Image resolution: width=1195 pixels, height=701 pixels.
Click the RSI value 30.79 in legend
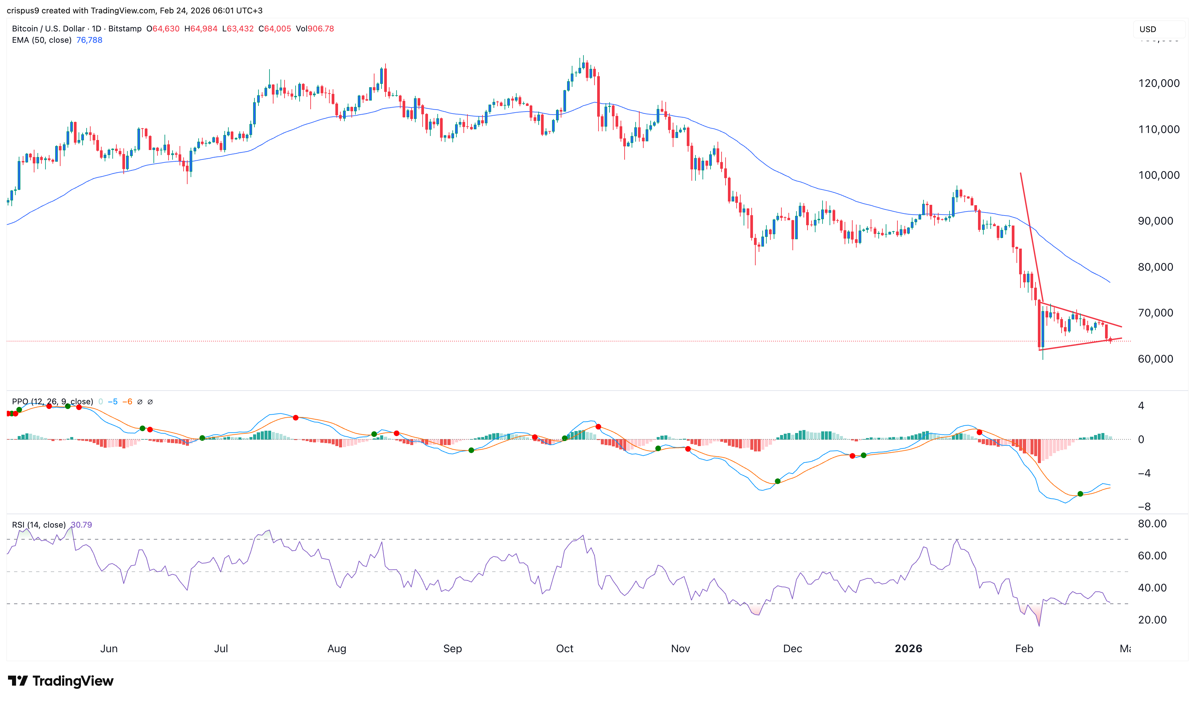pos(81,525)
